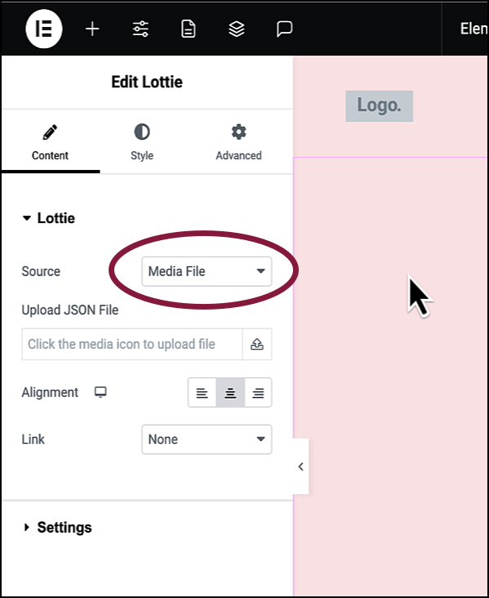Open Site Settings sliders icon
The width and height of the screenshot is (489, 598).
140,29
